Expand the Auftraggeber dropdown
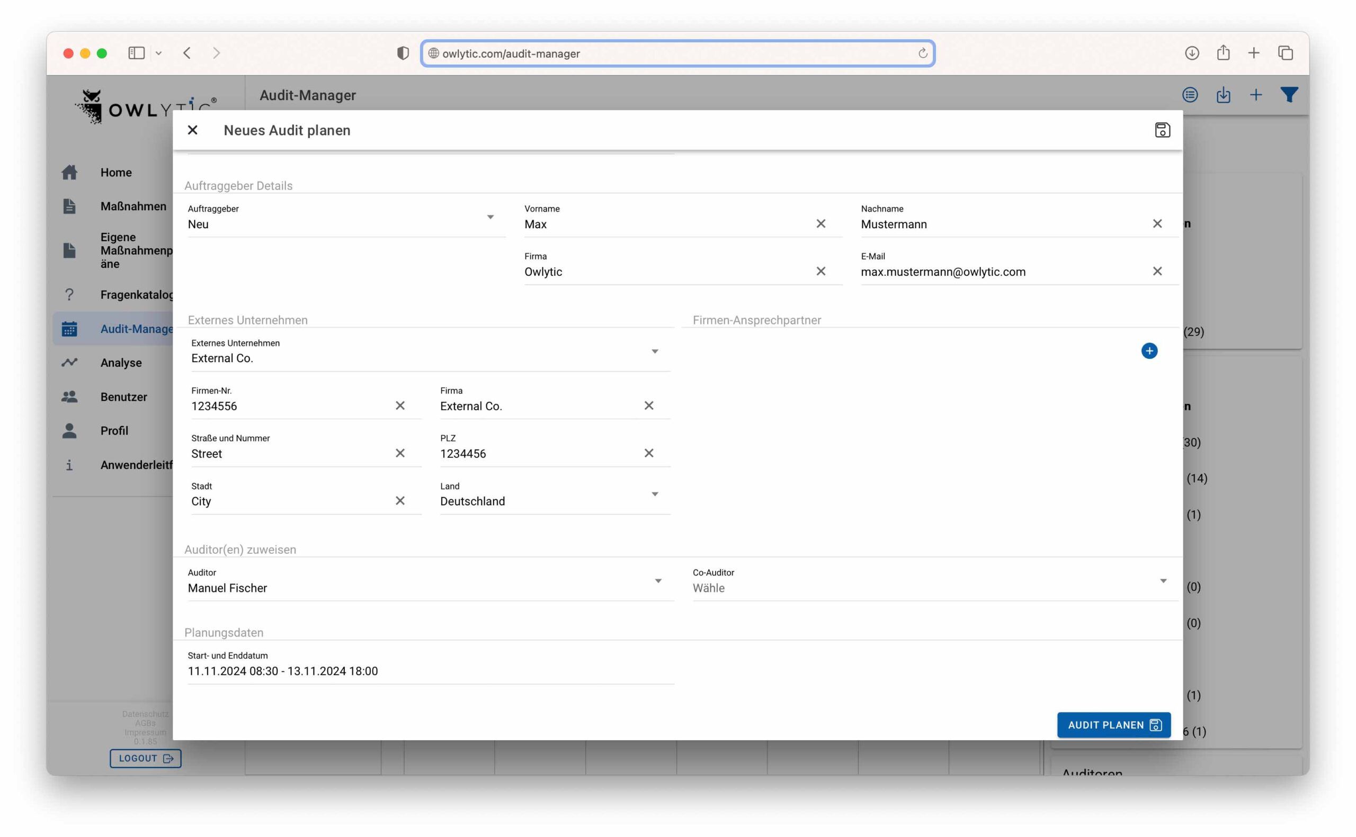Screen dimensions: 1356x837 click(x=490, y=217)
